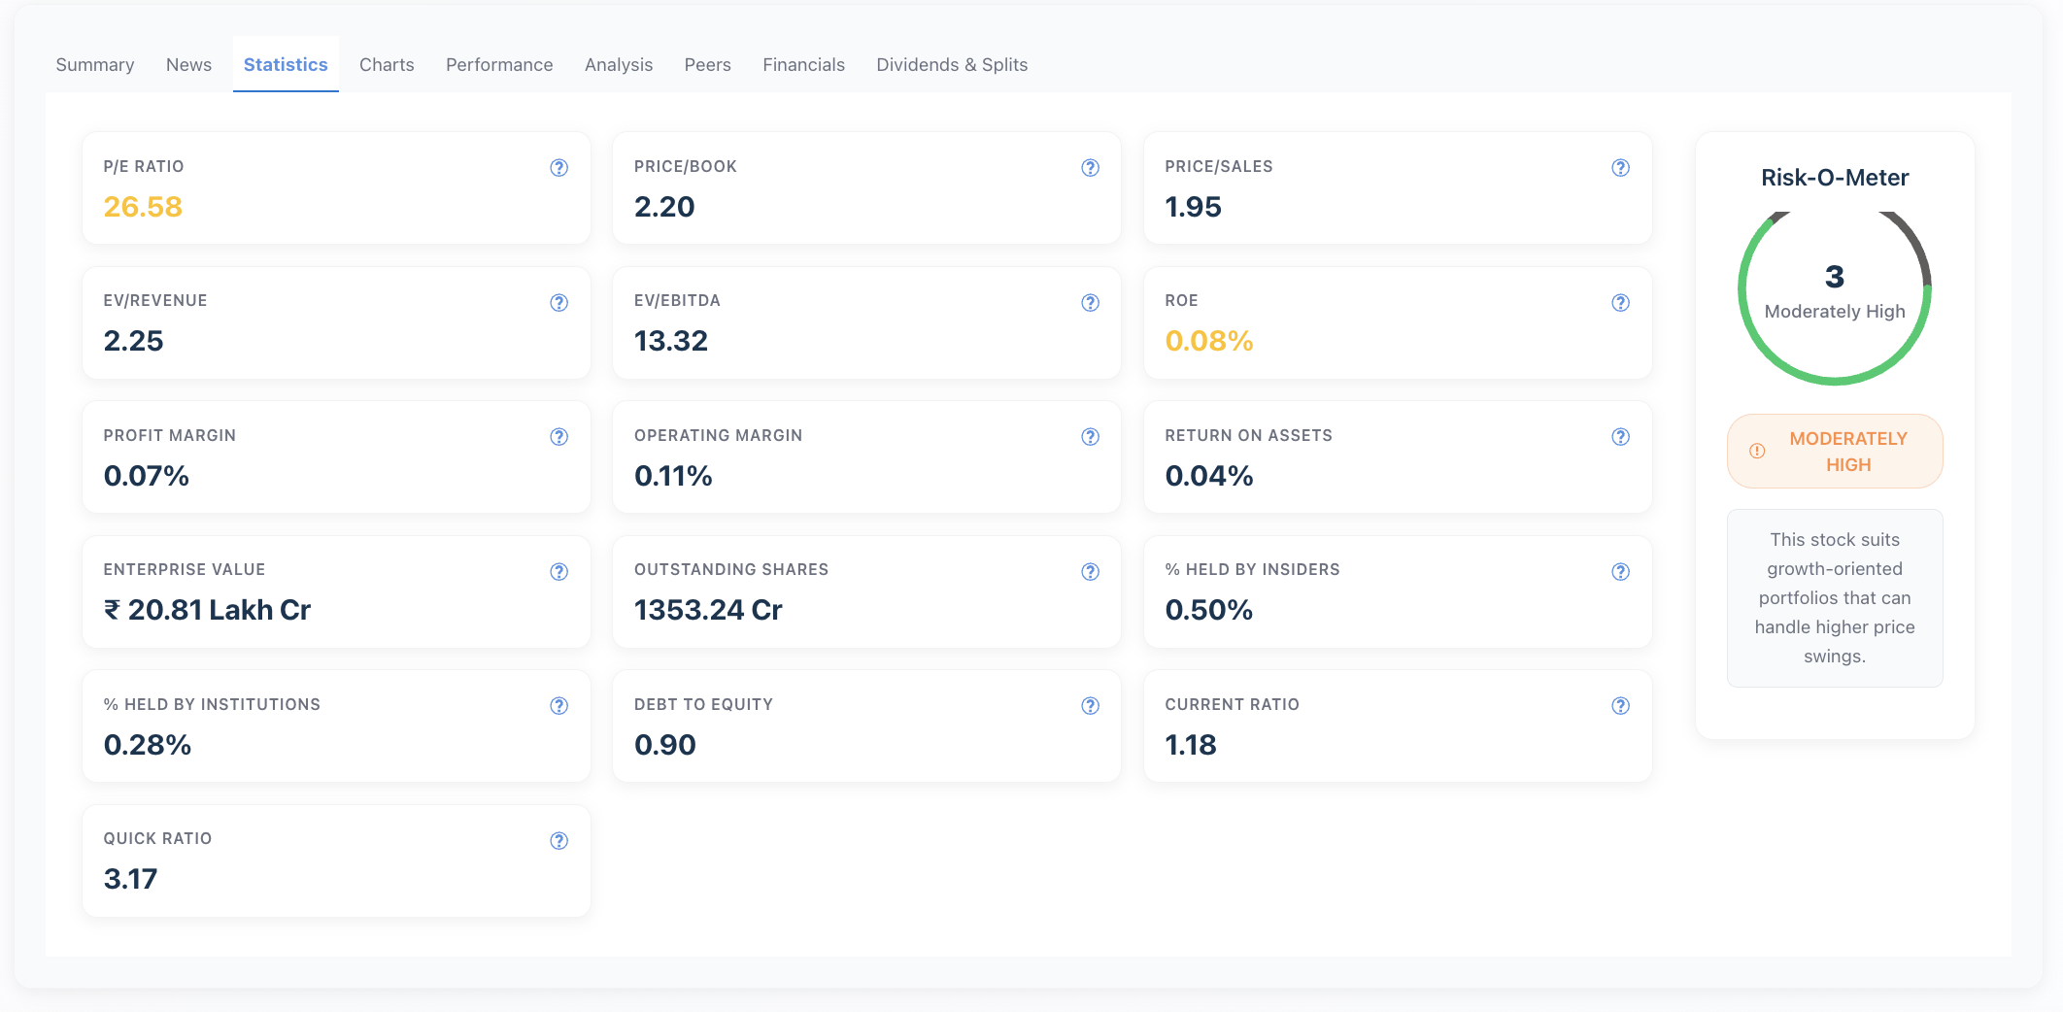Click the EV/EBITDA info icon

(1090, 303)
